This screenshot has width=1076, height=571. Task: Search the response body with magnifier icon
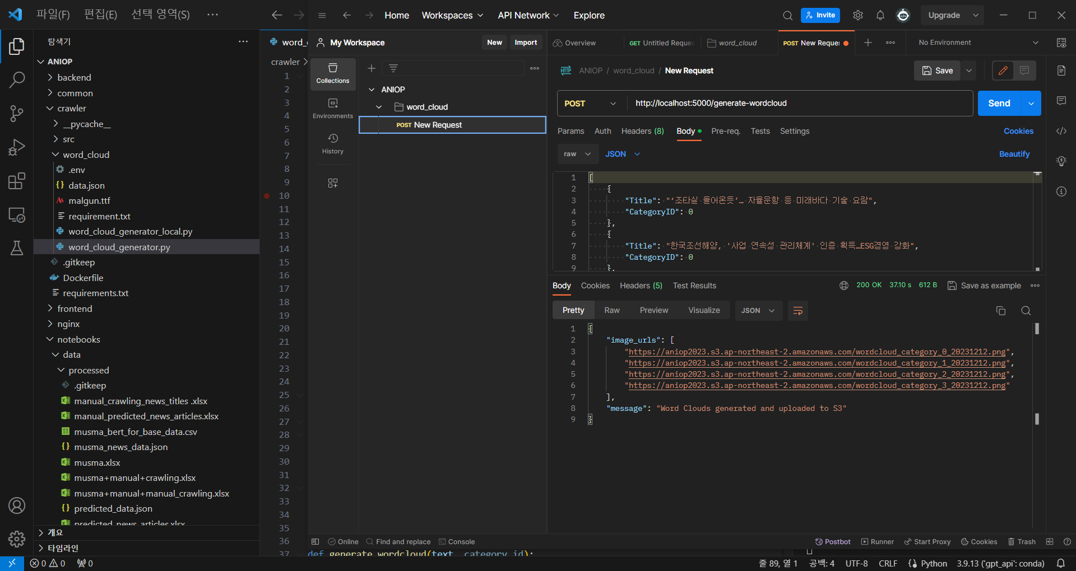(1026, 311)
